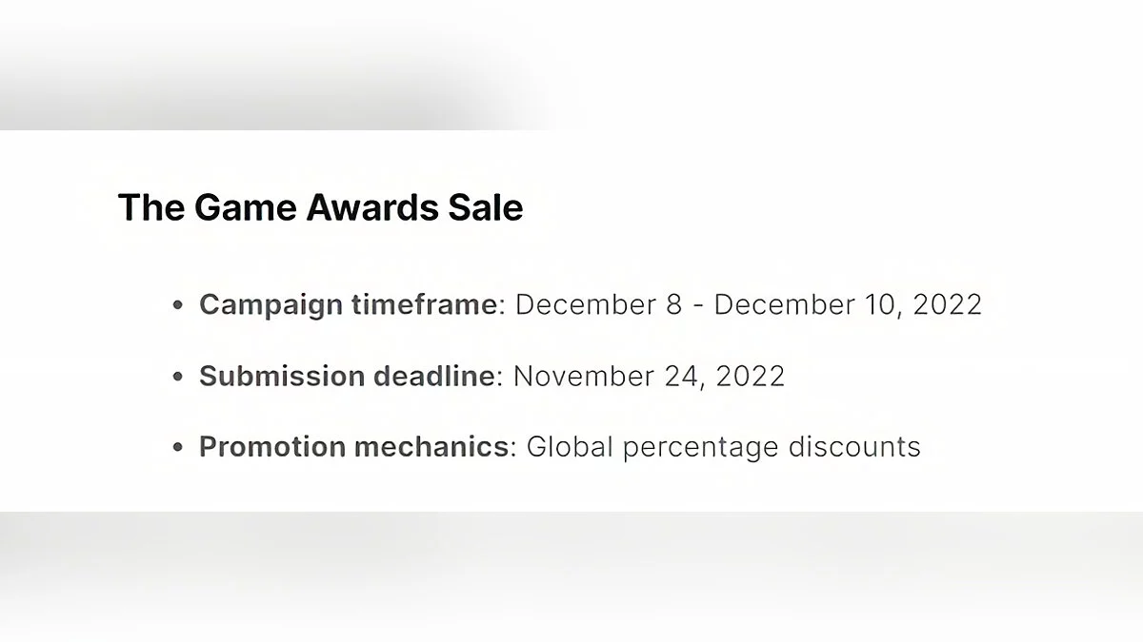Click the bold "Campaign timeframe" label

click(348, 304)
